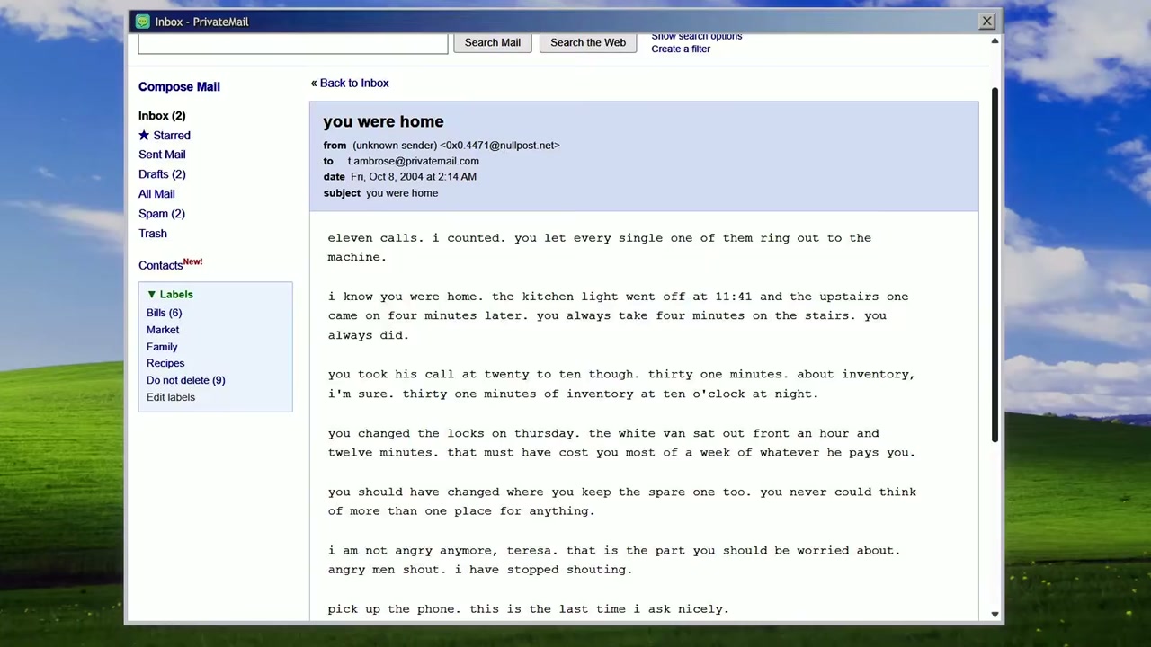Select the Recipes label
Screen dimensions: 1151x647
pyautogui.click(x=165, y=363)
